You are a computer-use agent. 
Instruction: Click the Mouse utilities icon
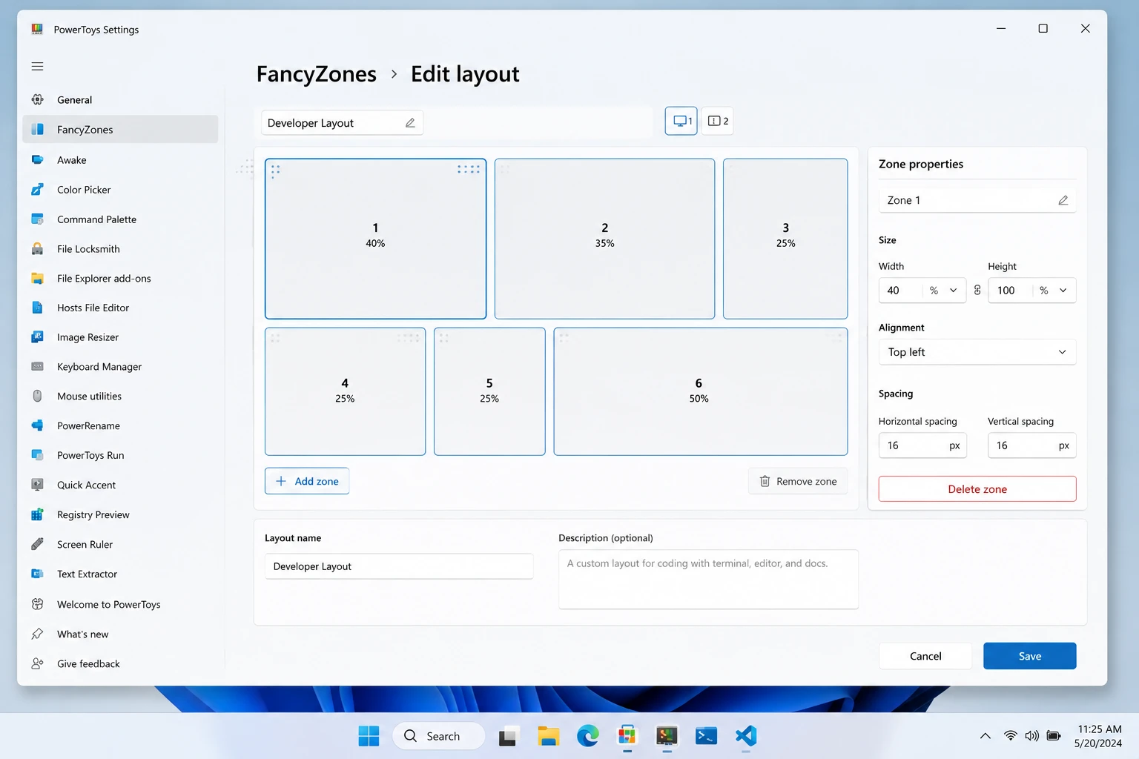click(37, 396)
